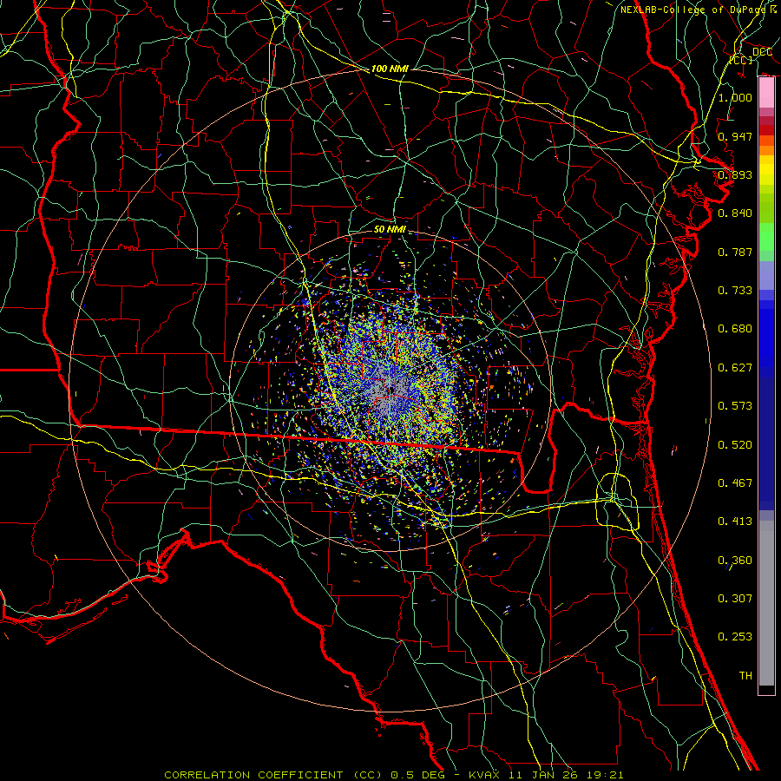Image resolution: width=781 pixels, height=781 pixels.
Task: Pick the large gray color band
Action: coord(766,603)
